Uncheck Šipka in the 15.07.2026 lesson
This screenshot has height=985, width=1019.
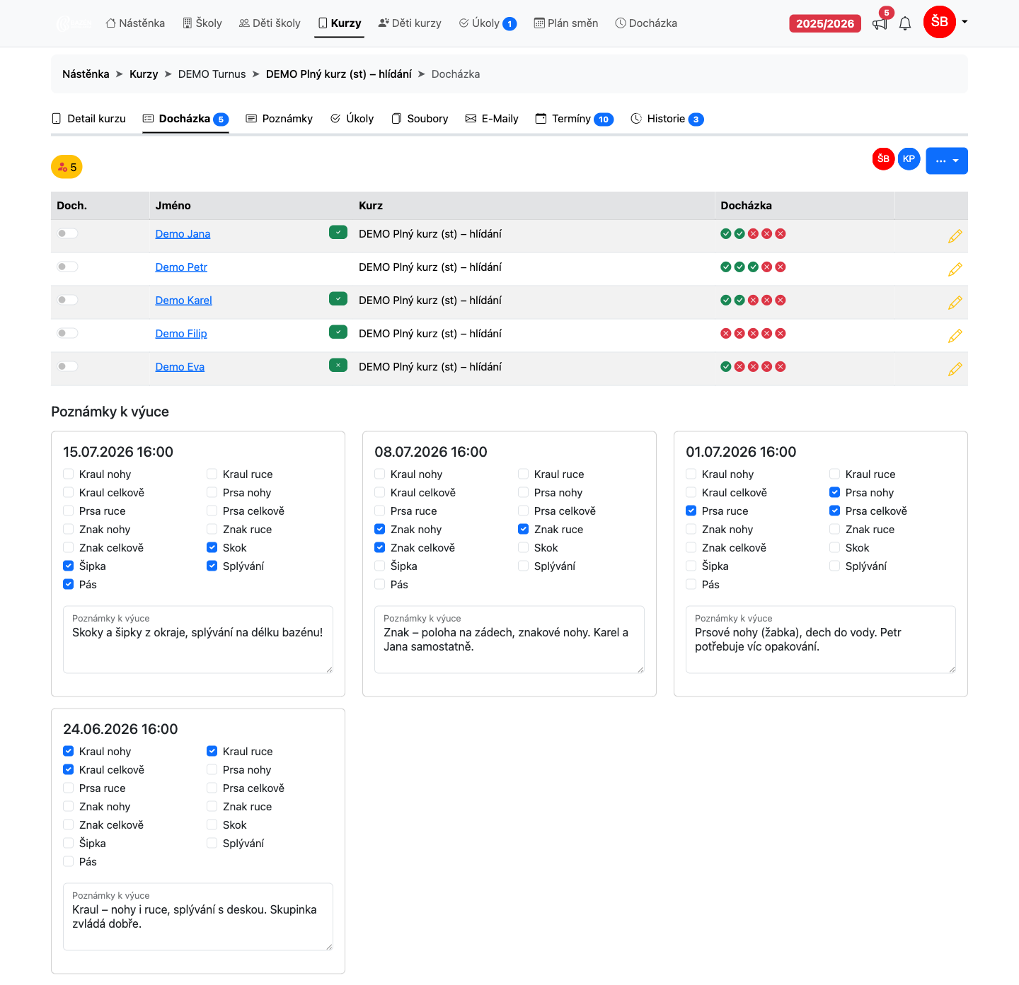pyautogui.click(x=69, y=566)
